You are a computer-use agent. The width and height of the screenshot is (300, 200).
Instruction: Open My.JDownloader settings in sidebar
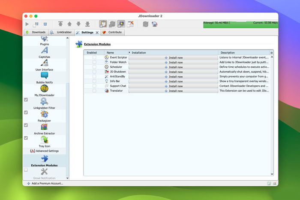45,91
